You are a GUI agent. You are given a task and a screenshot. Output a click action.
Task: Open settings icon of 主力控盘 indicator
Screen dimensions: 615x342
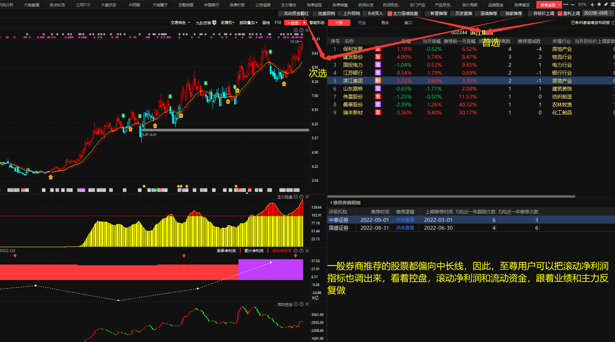(x=296, y=197)
